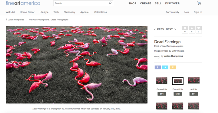
Task: Open the SELL menu
Action: (158, 3)
